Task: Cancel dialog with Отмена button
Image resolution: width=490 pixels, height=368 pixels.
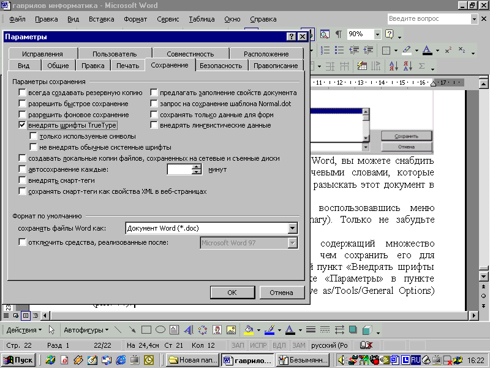Action: click(281, 293)
